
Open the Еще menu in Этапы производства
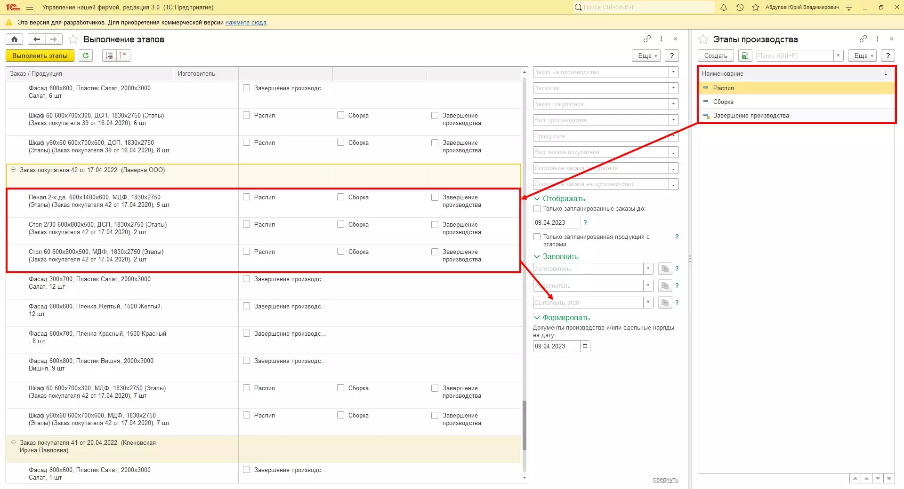pyautogui.click(x=863, y=55)
